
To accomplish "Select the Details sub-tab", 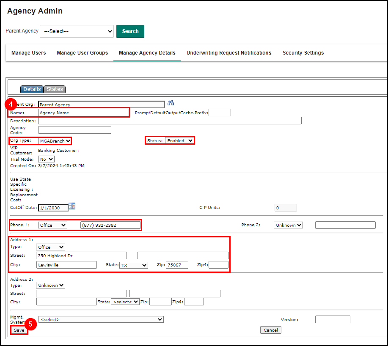I will (32, 89).
